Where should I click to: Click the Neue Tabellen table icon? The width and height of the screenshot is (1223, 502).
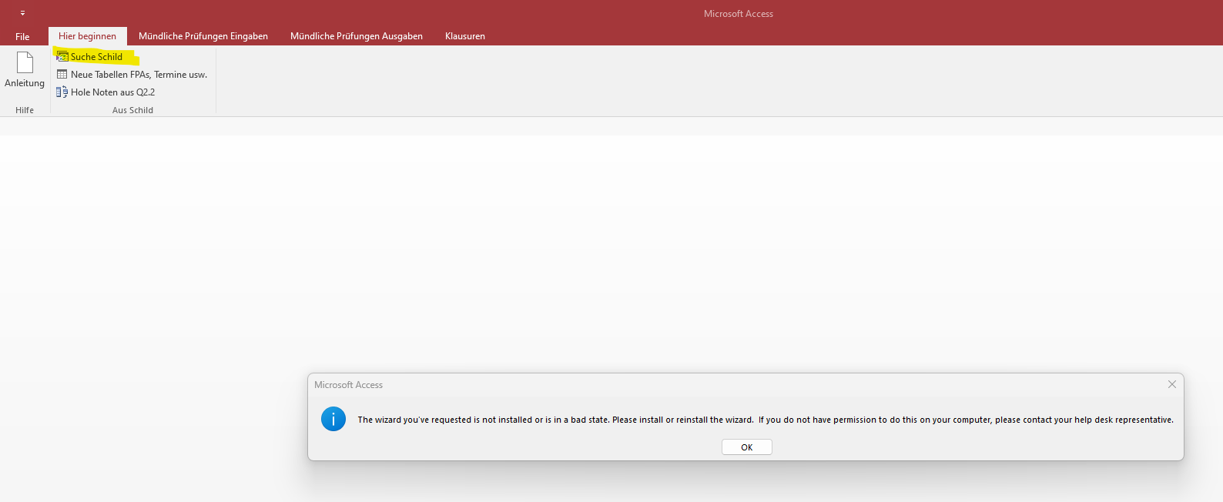pyautogui.click(x=62, y=75)
